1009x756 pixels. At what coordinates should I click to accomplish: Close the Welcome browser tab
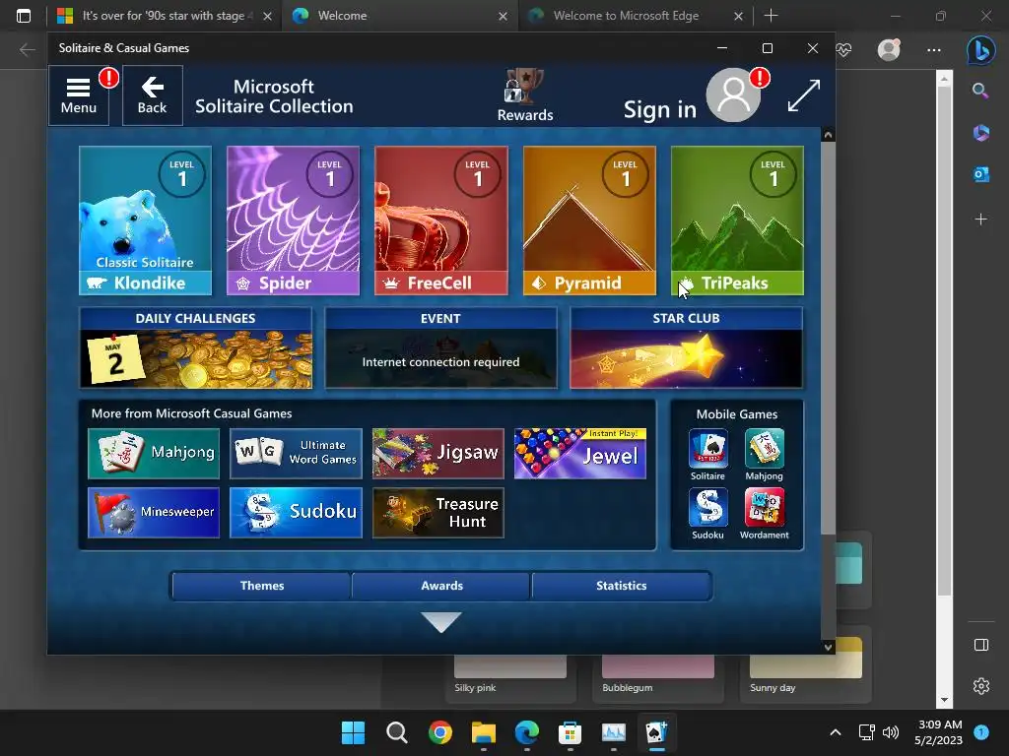tap(504, 16)
